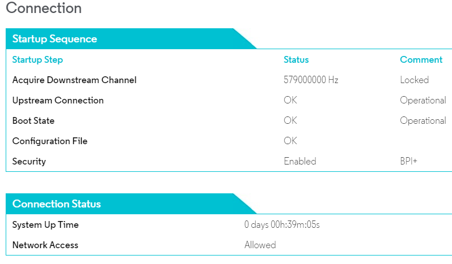Click the BPI+ comment text
Viewport: 452px width, 264px height.
[408, 162]
